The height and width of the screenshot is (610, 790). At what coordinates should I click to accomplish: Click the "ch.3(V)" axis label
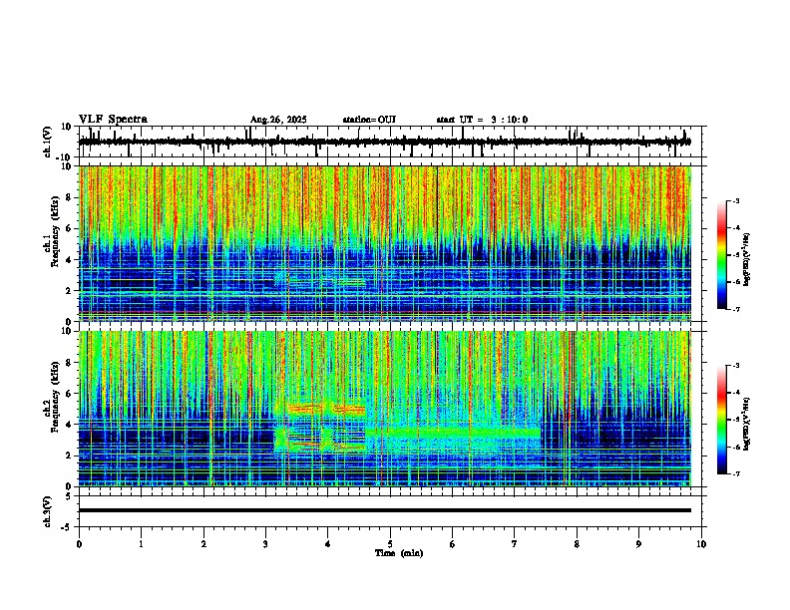coord(48,511)
